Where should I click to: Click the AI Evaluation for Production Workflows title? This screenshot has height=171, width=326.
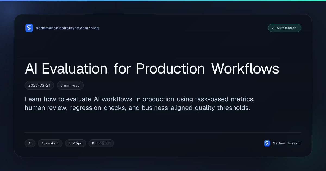152,69
